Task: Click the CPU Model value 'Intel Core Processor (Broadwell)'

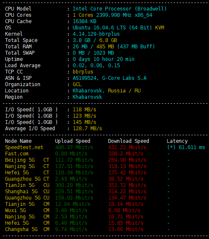Action: click(119, 9)
